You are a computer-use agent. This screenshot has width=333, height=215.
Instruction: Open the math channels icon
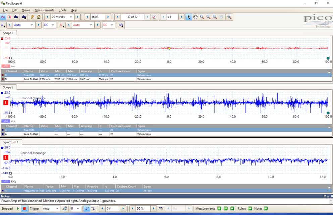pos(121,25)
